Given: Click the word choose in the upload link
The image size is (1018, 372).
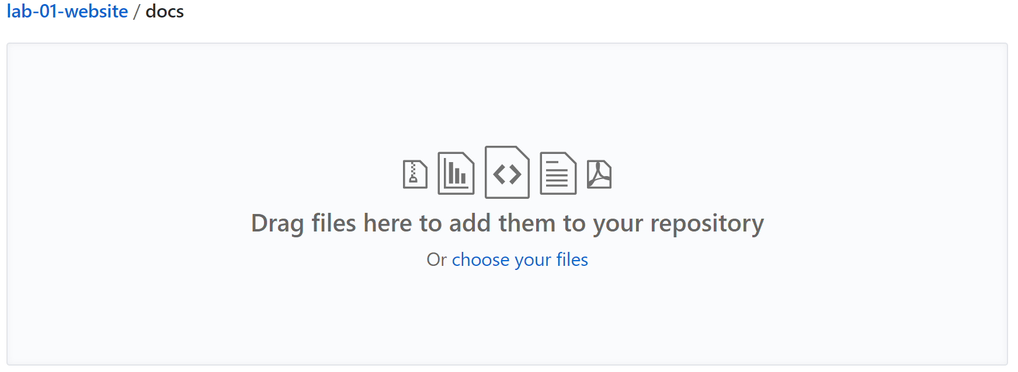Looking at the screenshot, I should pyautogui.click(x=481, y=259).
